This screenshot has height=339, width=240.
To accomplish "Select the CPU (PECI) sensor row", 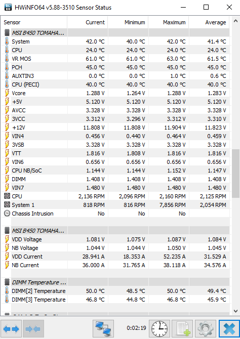I will (x=115, y=84).
